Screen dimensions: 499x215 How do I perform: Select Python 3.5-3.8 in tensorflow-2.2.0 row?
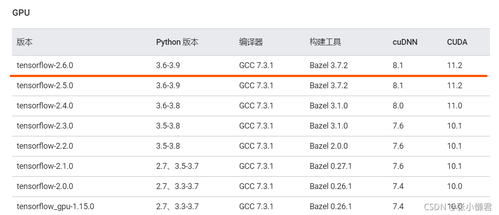coord(168,146)
